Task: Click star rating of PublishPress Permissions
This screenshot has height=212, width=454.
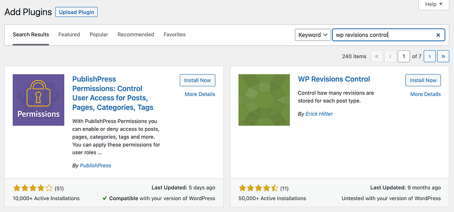Action: click(x=32, y=189)
